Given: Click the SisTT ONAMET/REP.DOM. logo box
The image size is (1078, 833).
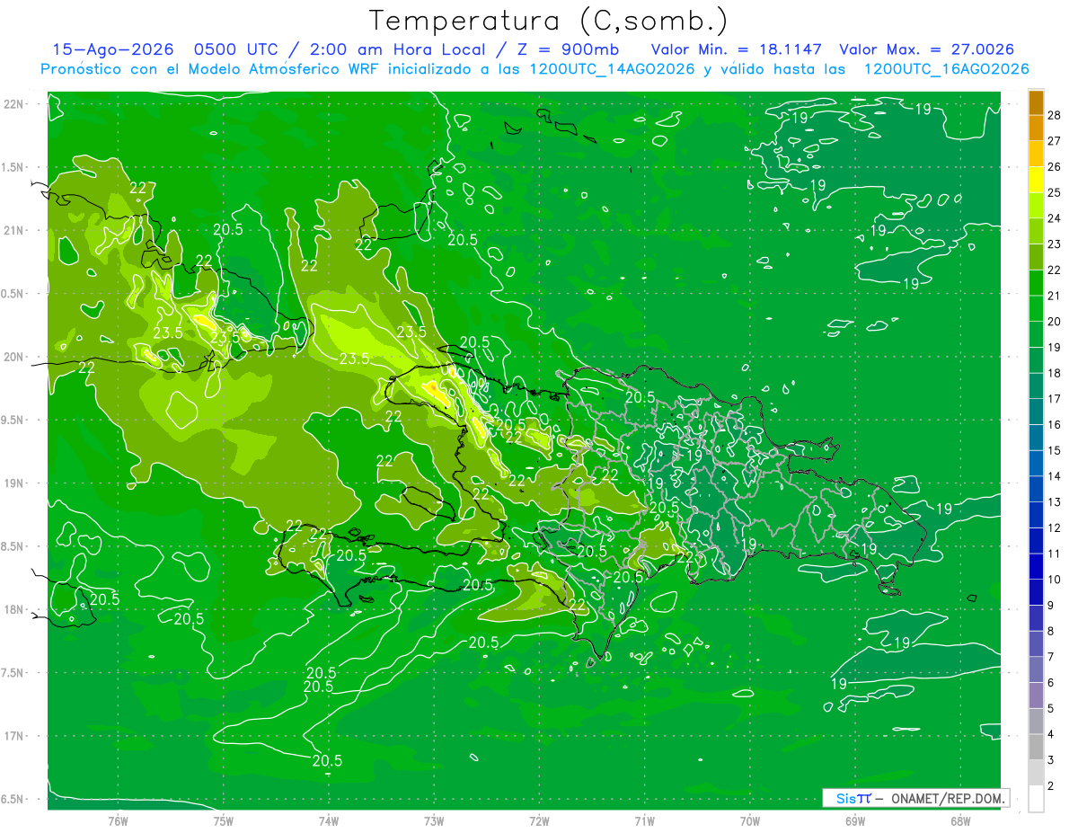Looking at the screenshot, I should click(915, 798).
